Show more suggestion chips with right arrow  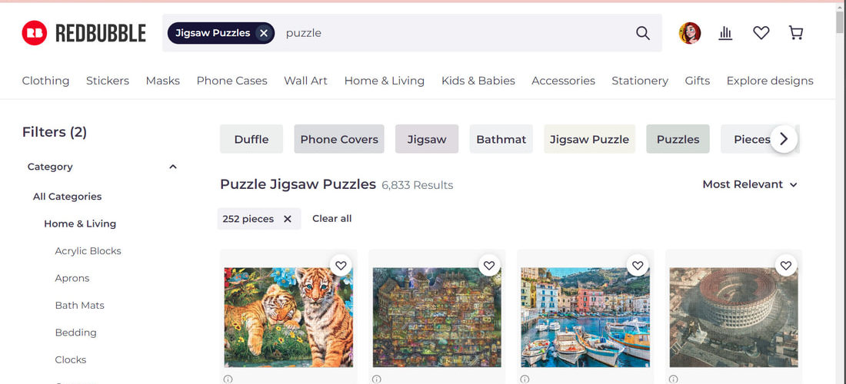pyautogui.click(x=784, y=139)
